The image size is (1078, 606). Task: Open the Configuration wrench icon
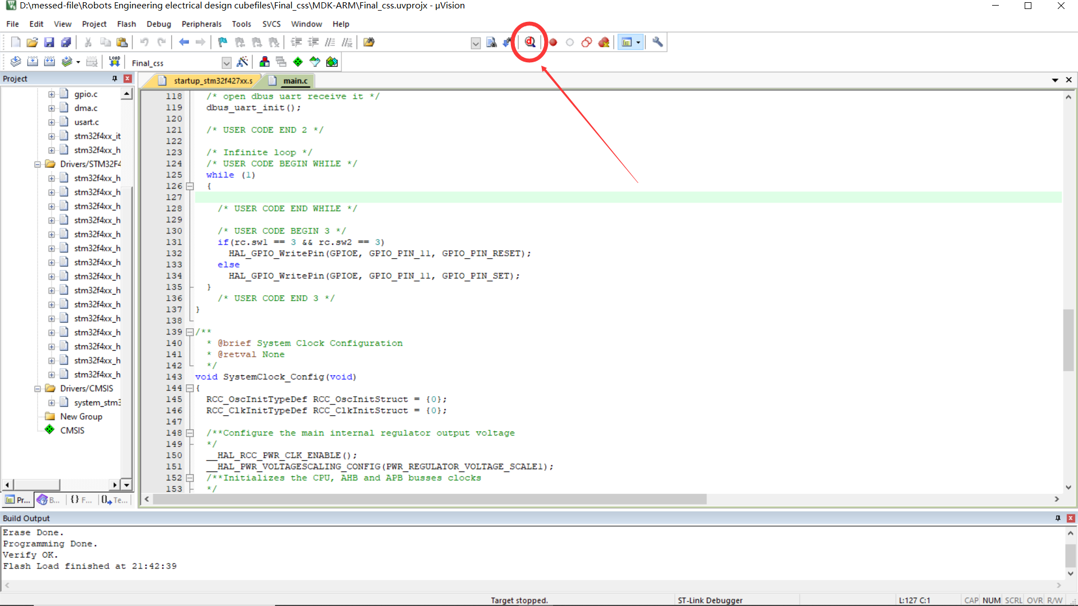click(657, 42)
